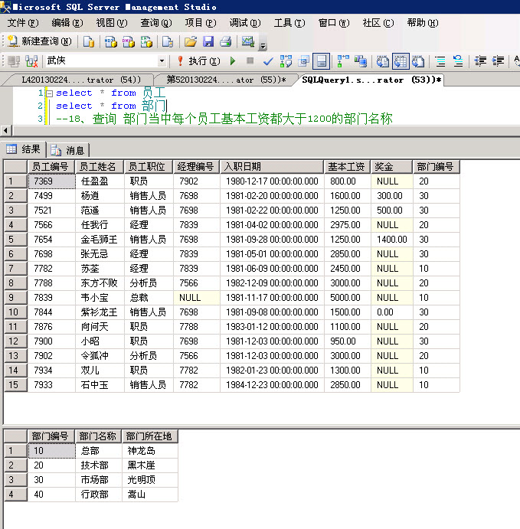
Task: Click the green Debug play icon
Action: coord(234,60)
